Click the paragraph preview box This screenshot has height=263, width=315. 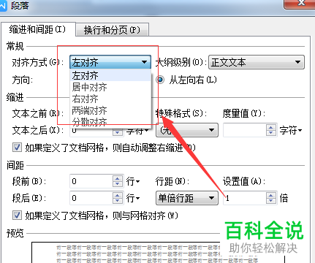pos(159,253)
